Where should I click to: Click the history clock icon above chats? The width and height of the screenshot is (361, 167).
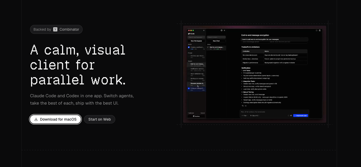coord(221,30)
